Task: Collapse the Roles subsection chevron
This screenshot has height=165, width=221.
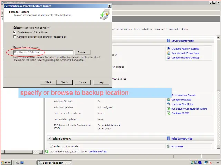Action: [x=51, y=146]
